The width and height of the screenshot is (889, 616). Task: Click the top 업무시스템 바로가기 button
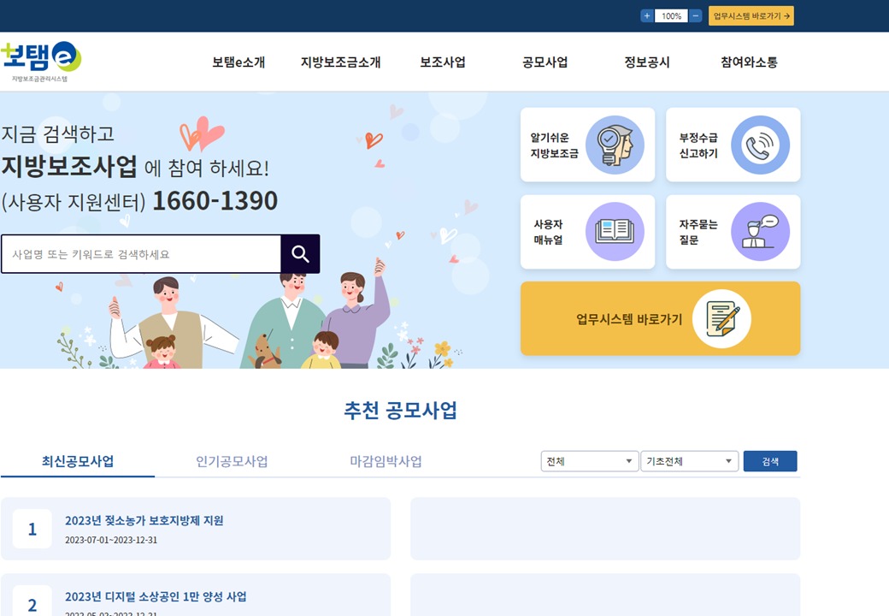click(751, 15)
